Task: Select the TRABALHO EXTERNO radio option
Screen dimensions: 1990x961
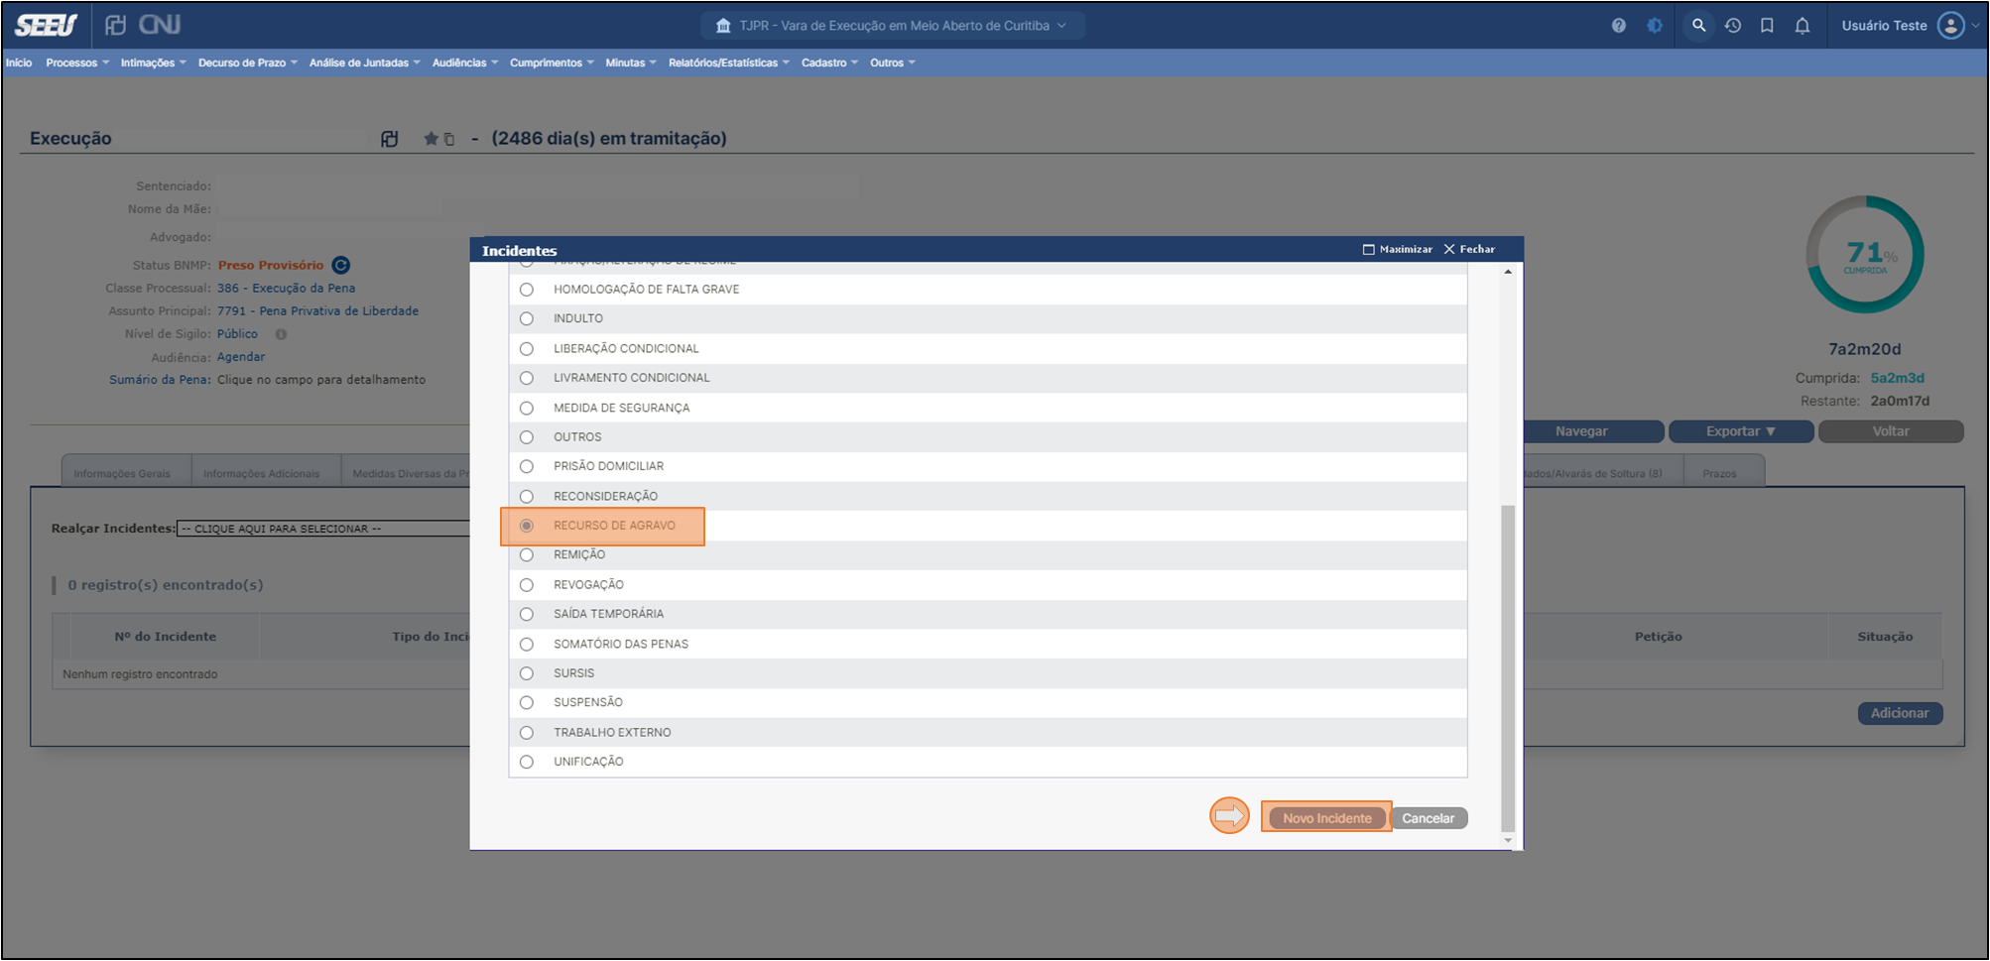Action: point(527,732)
